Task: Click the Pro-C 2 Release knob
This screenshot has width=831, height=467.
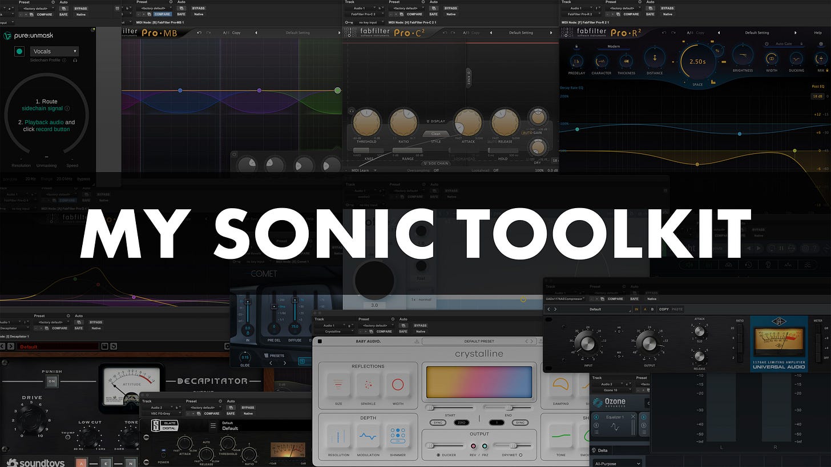Action: coord(505,122)
